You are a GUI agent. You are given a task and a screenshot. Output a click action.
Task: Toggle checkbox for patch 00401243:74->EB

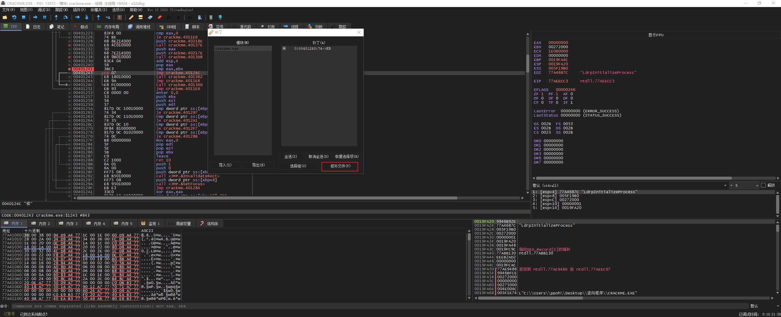coord(284,49)
